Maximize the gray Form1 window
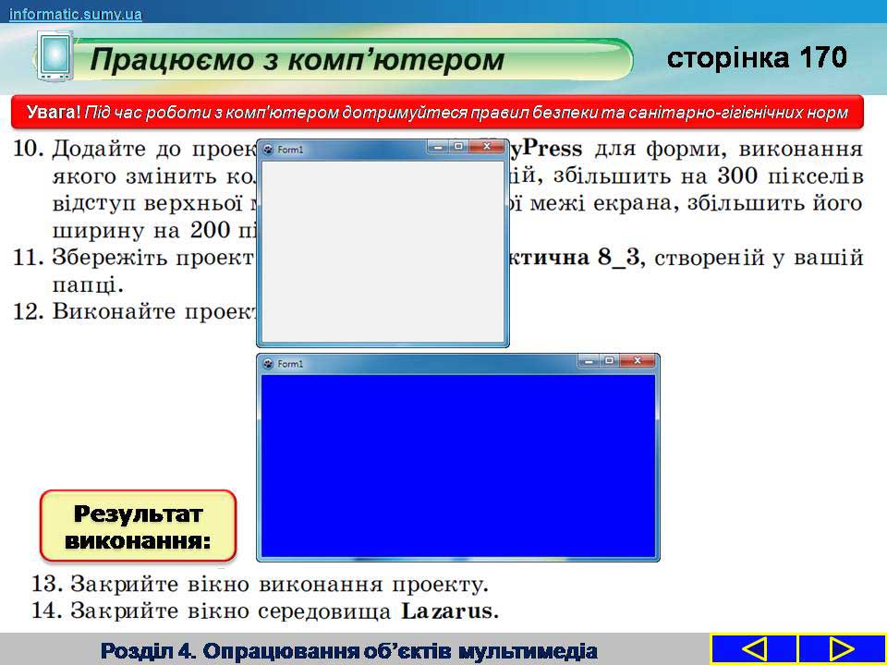The width and height of the screenshot is (887, 665). 458,146
